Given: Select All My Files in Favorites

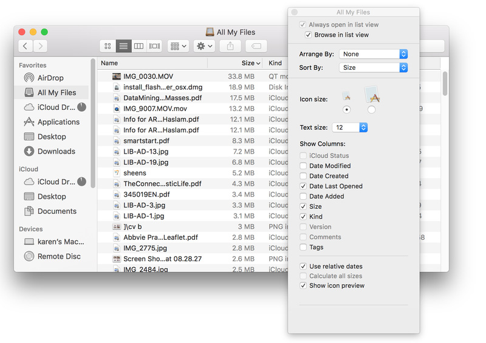Looking at the screenshot, I should [51, 93].
